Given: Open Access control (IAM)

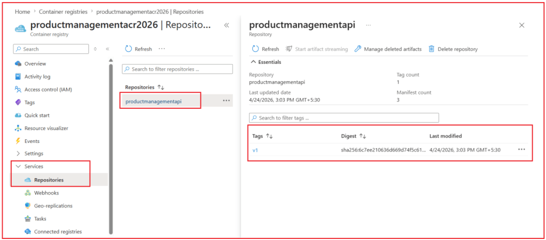Looking at the screenshot, I should pyautogui.click(x=48, y=90).
